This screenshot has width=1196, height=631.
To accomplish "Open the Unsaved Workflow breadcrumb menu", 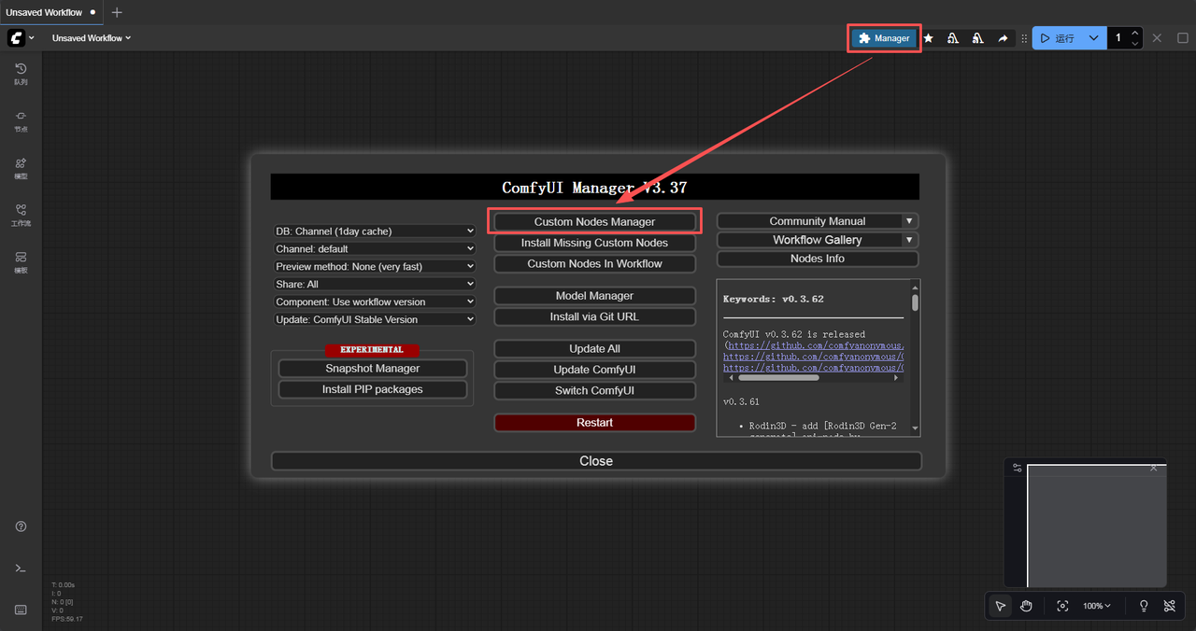I will 92,38.
